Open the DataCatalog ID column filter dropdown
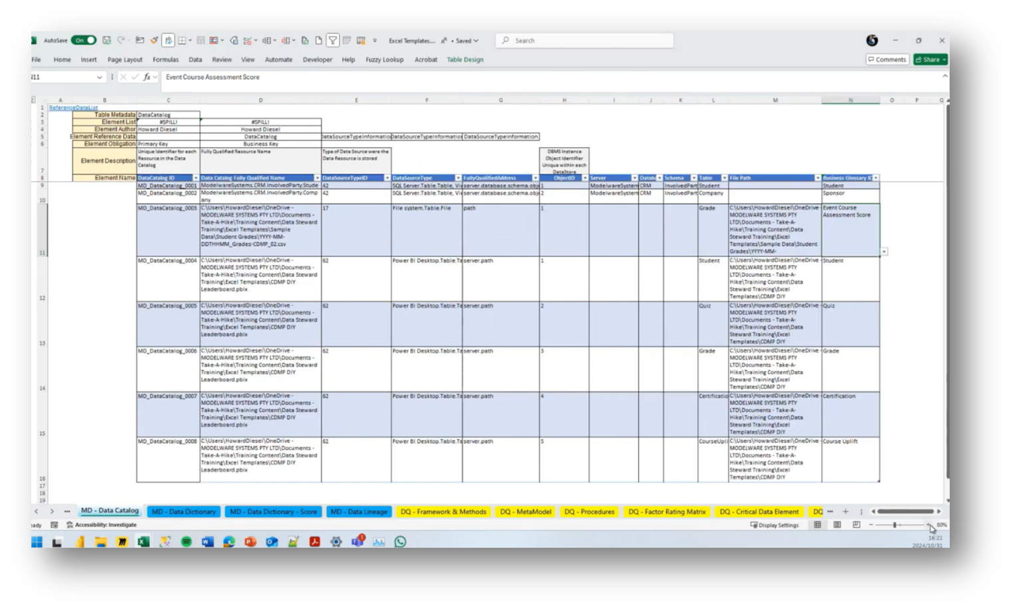1013x611 pixels. click(x=195, y=178)
